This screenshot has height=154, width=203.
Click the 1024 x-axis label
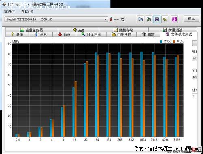click(x=143, y=140)
